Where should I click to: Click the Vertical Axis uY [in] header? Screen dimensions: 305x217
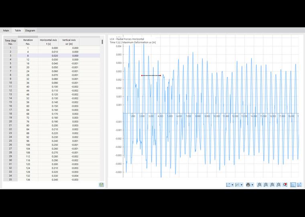69,42
